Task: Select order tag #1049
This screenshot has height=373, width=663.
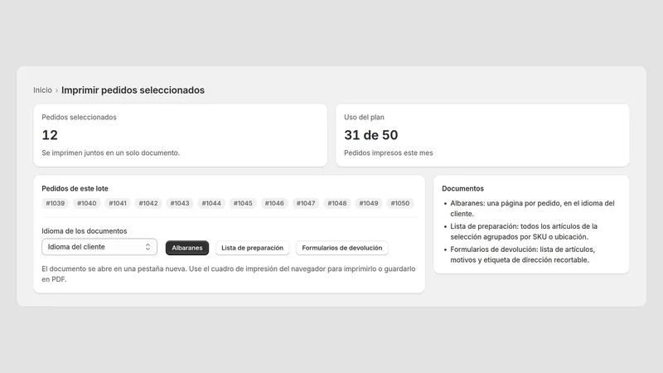Action: pyautogui.click(x=369, y=203)
